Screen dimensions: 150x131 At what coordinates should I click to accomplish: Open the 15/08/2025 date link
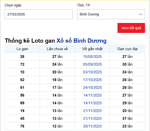(92, 57)
